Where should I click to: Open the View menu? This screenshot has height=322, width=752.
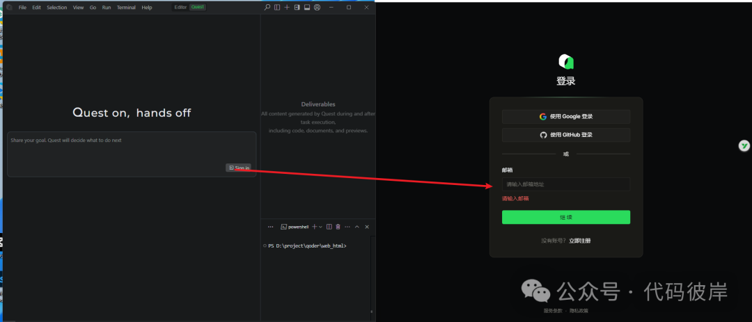(78, 7)
